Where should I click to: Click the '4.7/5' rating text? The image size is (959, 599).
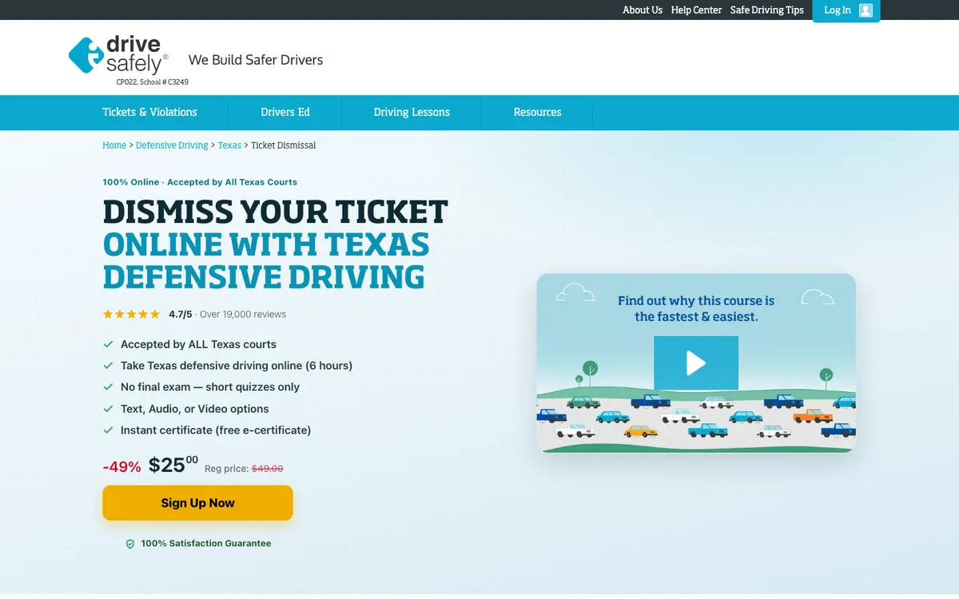(x=181, y=315)
